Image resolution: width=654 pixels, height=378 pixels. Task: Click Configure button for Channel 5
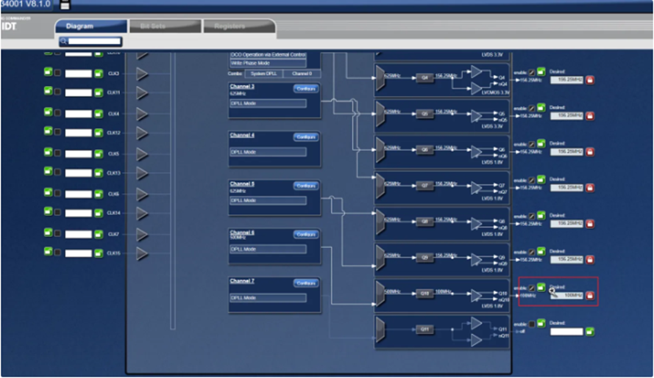(305, 186)
